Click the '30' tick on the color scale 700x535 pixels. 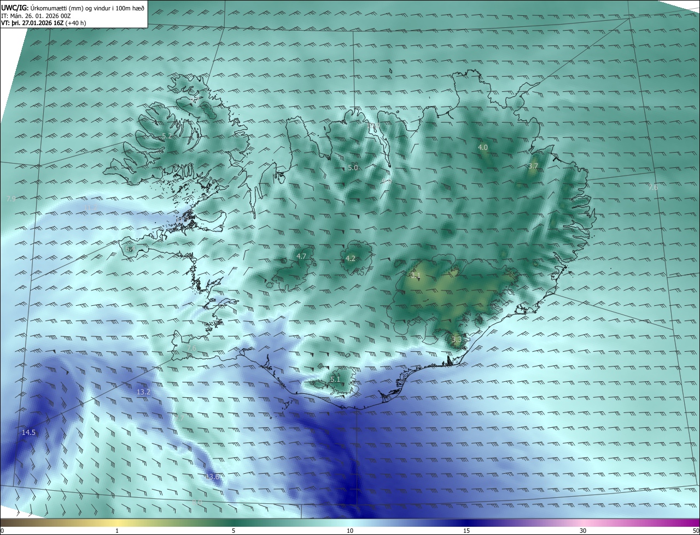tap(583, 531)
